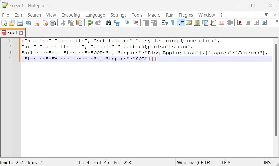Close the 'new 1' tab with its X
The height and width of the screenshot is (166, 279).
[x=21, y=33]
